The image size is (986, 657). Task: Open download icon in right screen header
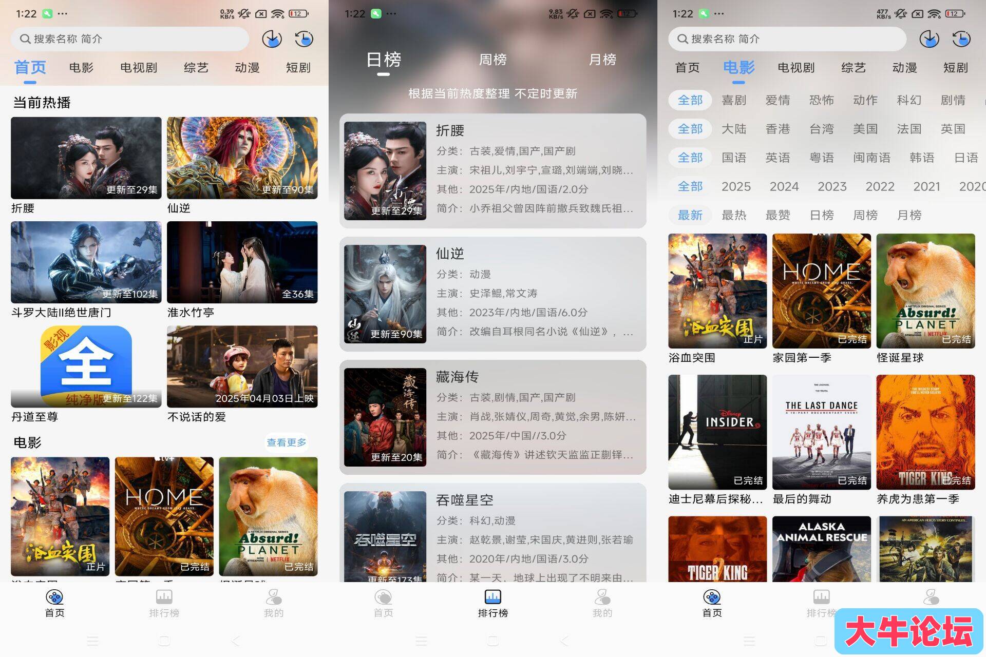pyautogui.click(x=929, y=39)
